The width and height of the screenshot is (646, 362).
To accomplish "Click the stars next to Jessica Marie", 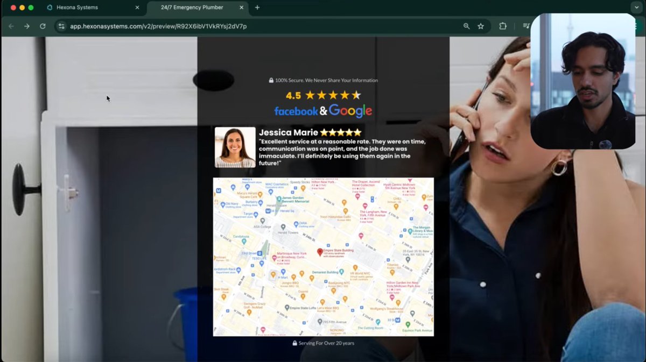I will pos(341,132).
